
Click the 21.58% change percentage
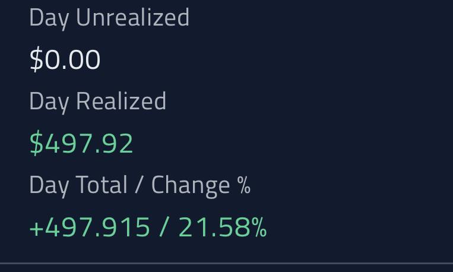click(x=223, y=227)
